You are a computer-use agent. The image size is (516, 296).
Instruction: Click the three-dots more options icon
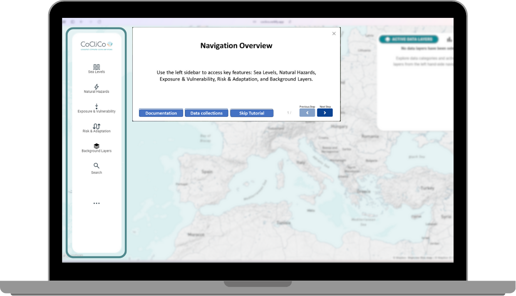(97, 203)
